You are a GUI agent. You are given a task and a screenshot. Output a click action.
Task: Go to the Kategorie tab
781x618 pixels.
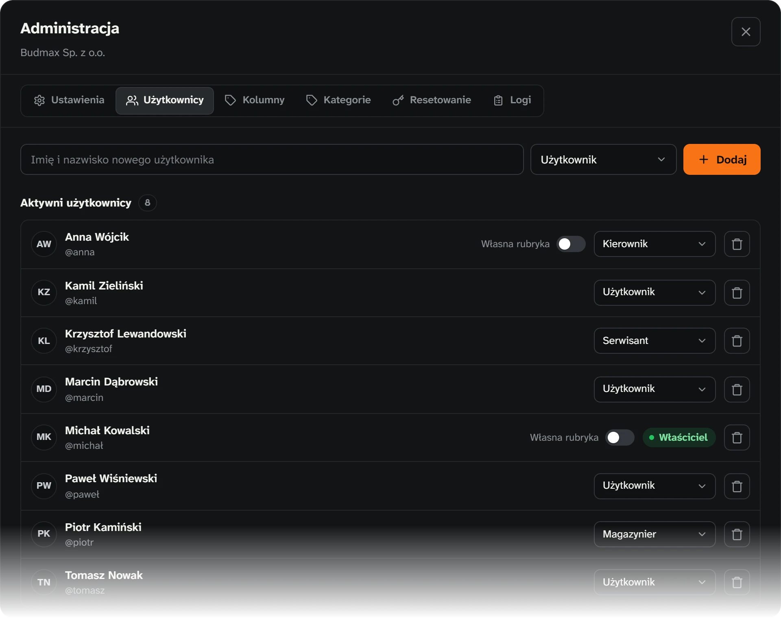click(x=338, y=100)
